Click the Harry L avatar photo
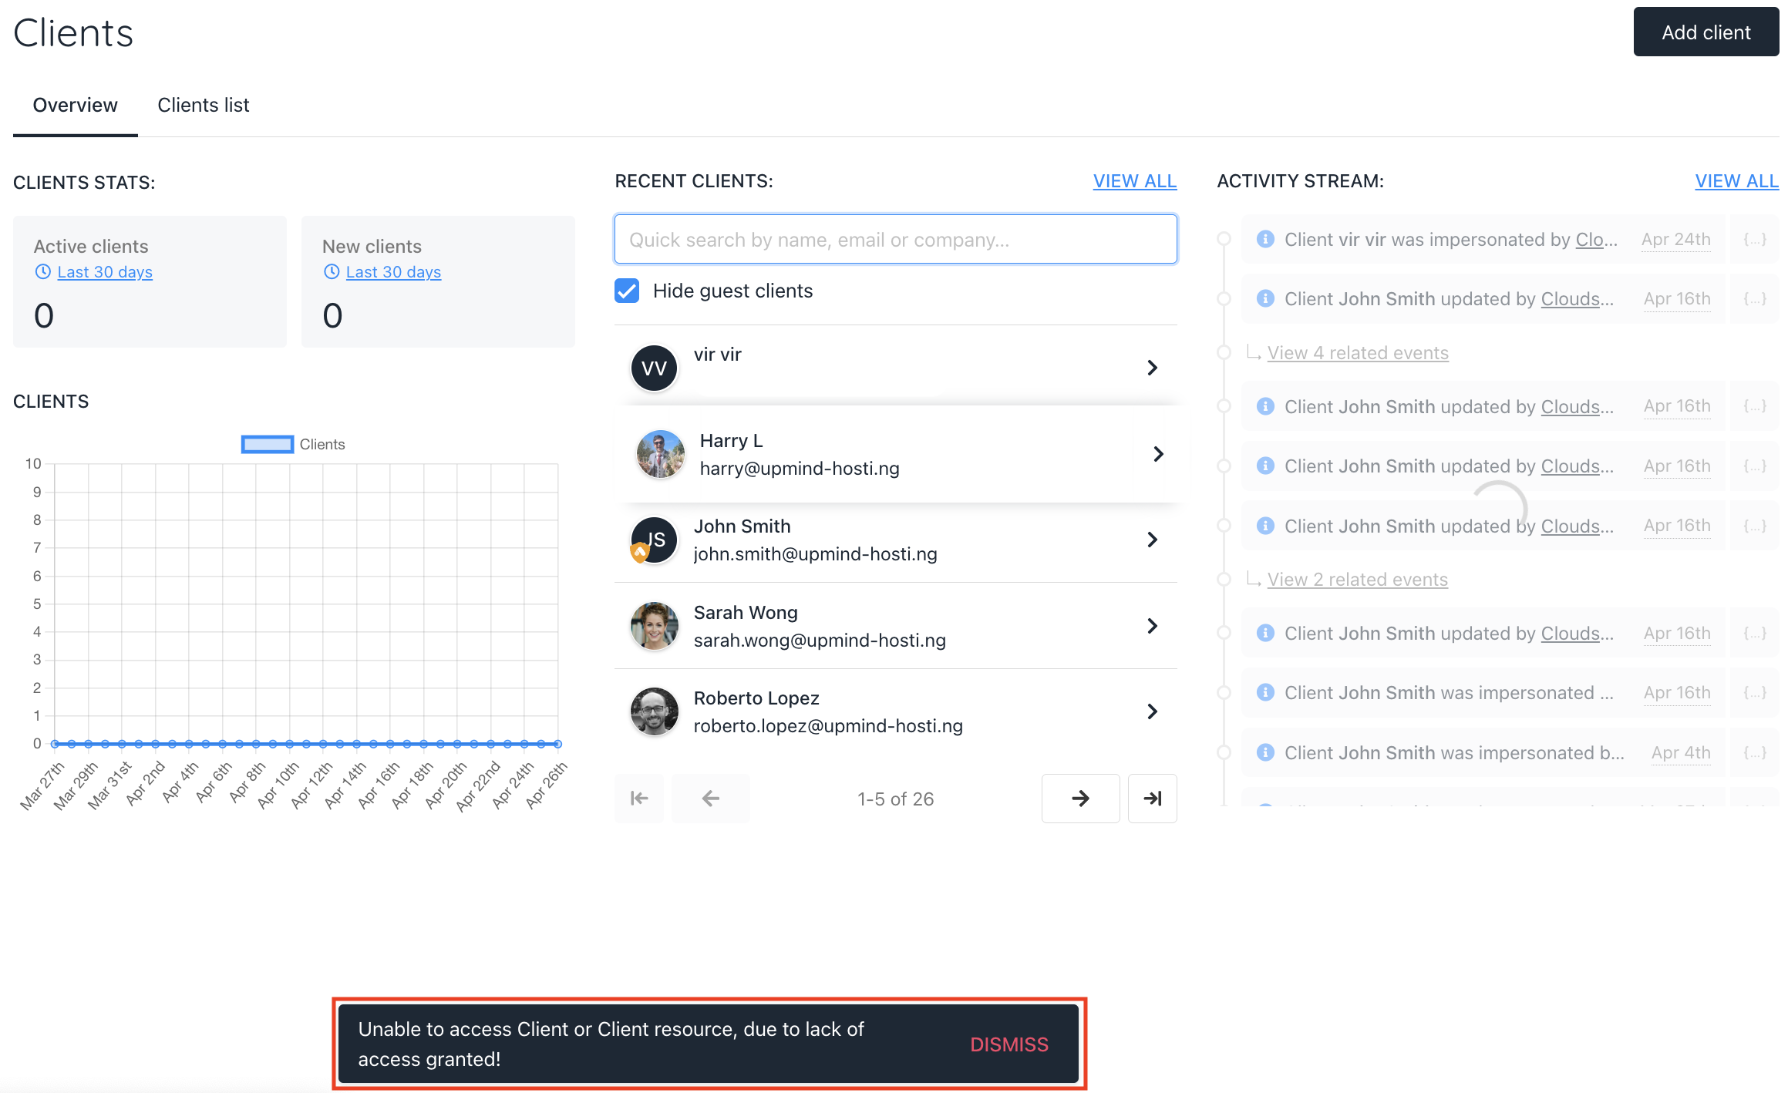 coord(660,454)
